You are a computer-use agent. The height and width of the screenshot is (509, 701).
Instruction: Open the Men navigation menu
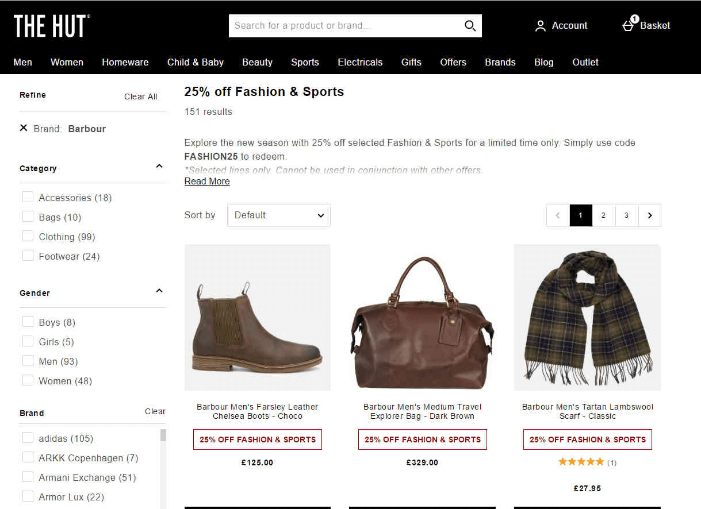23,62
